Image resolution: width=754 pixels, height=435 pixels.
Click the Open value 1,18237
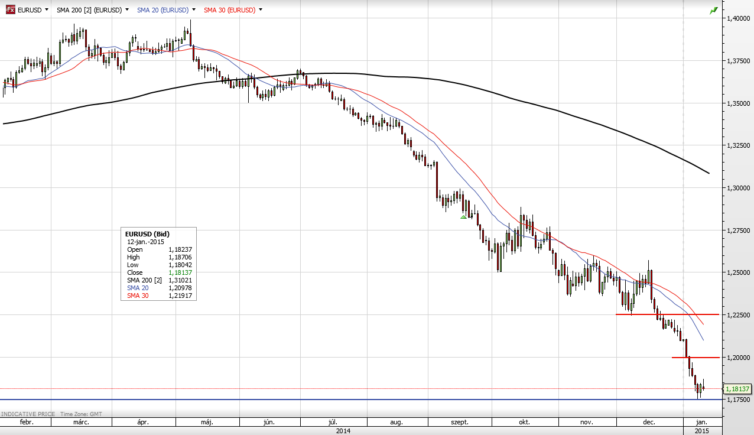click(180, 249)
